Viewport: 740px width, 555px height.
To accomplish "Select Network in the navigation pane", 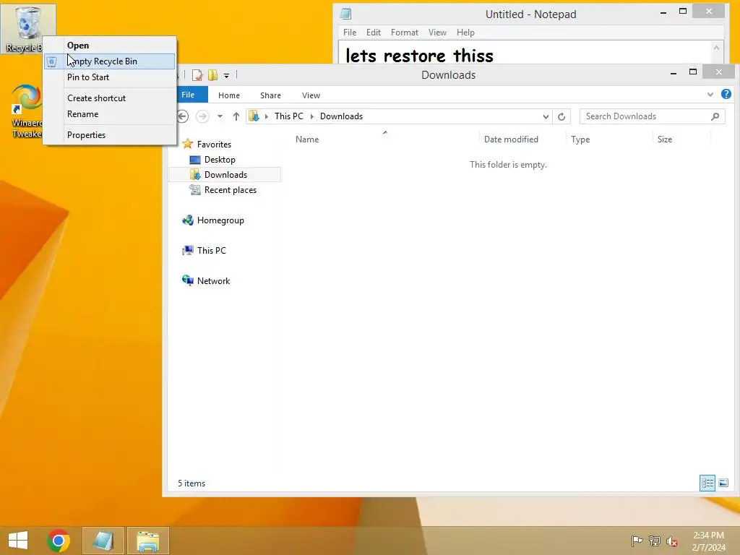I will 213,281.
